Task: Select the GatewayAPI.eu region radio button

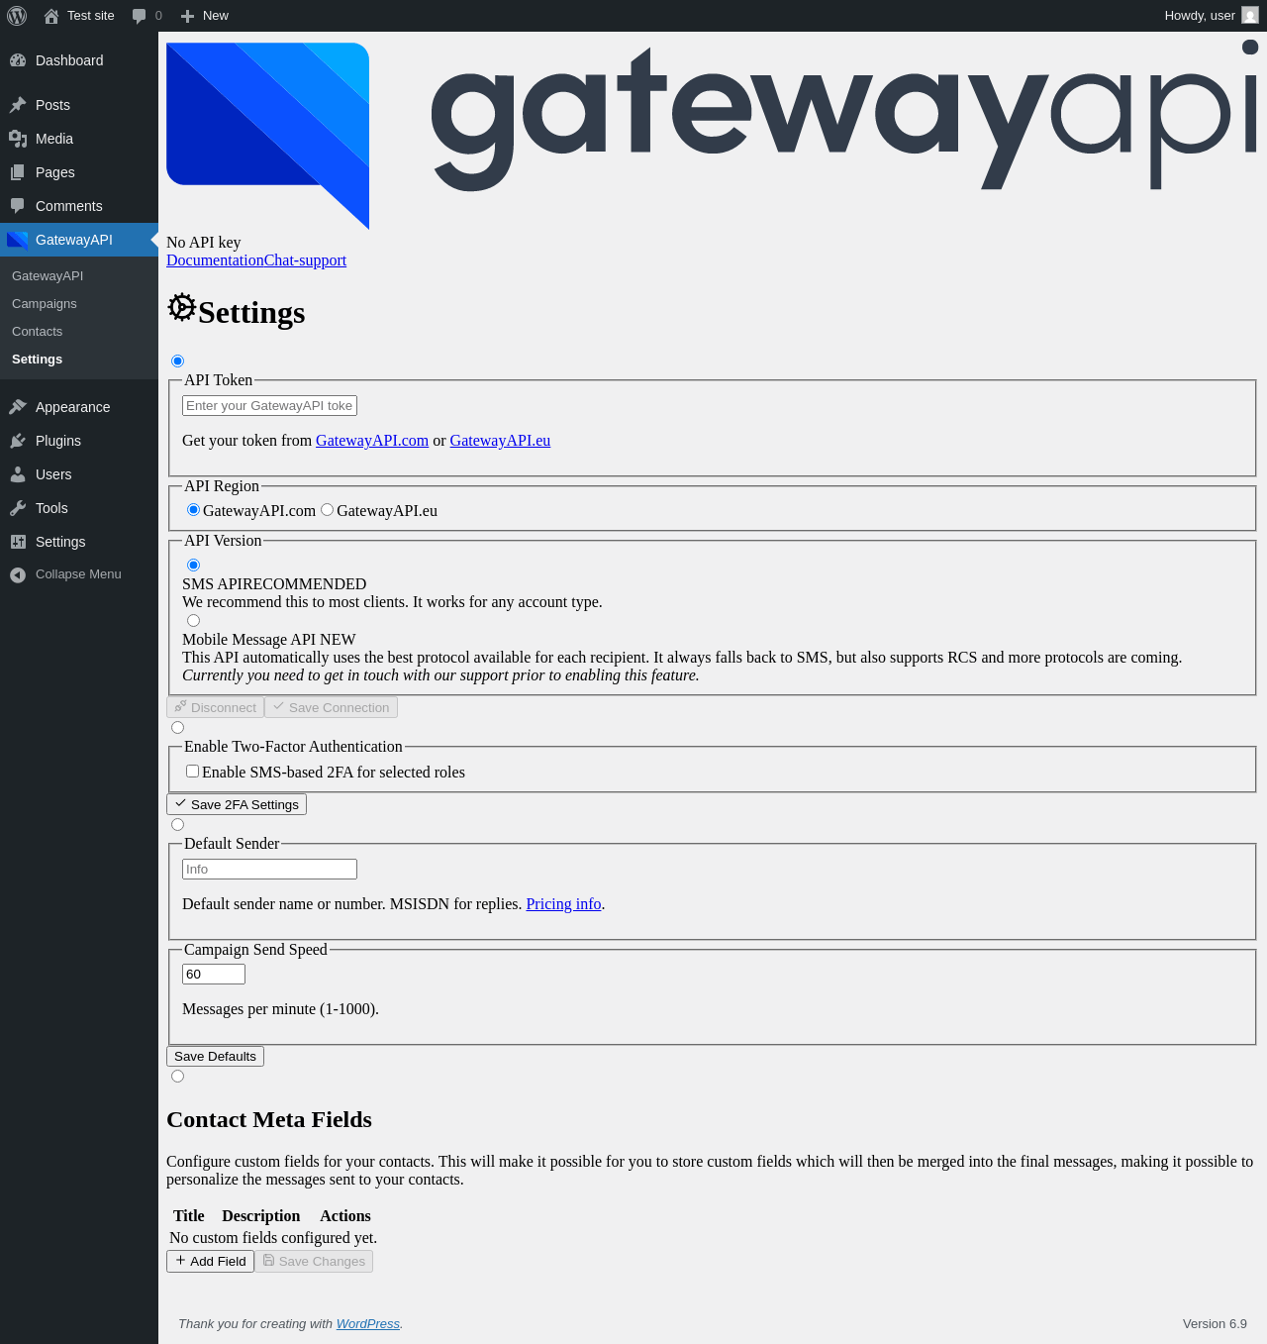Action: pyautogui.click(x=328, y=510)
